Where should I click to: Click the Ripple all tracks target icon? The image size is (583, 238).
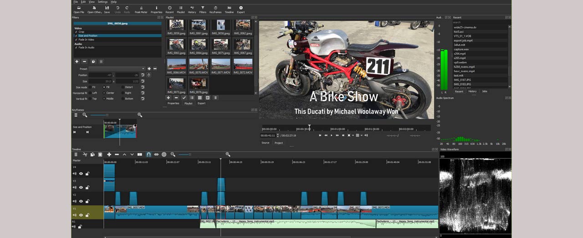coord(164,154)
